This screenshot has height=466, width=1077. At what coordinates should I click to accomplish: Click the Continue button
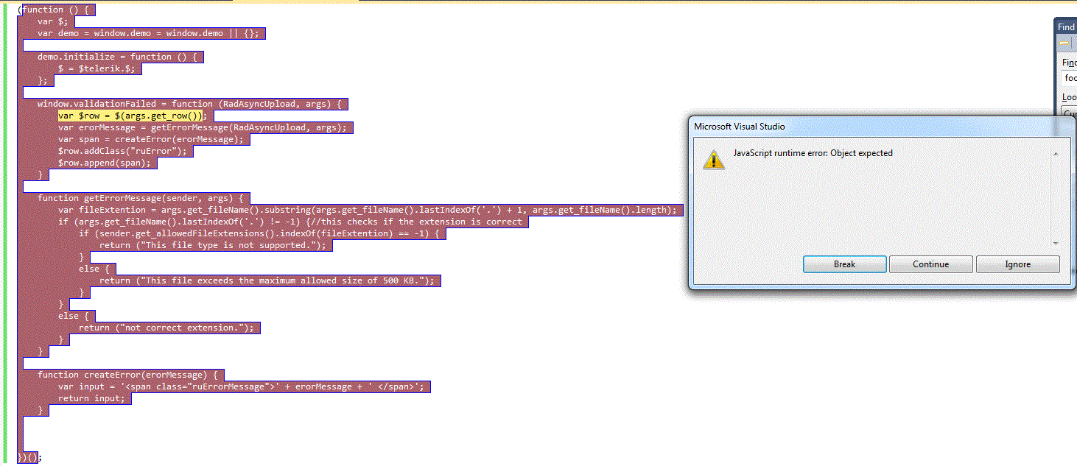pos(931,264)
